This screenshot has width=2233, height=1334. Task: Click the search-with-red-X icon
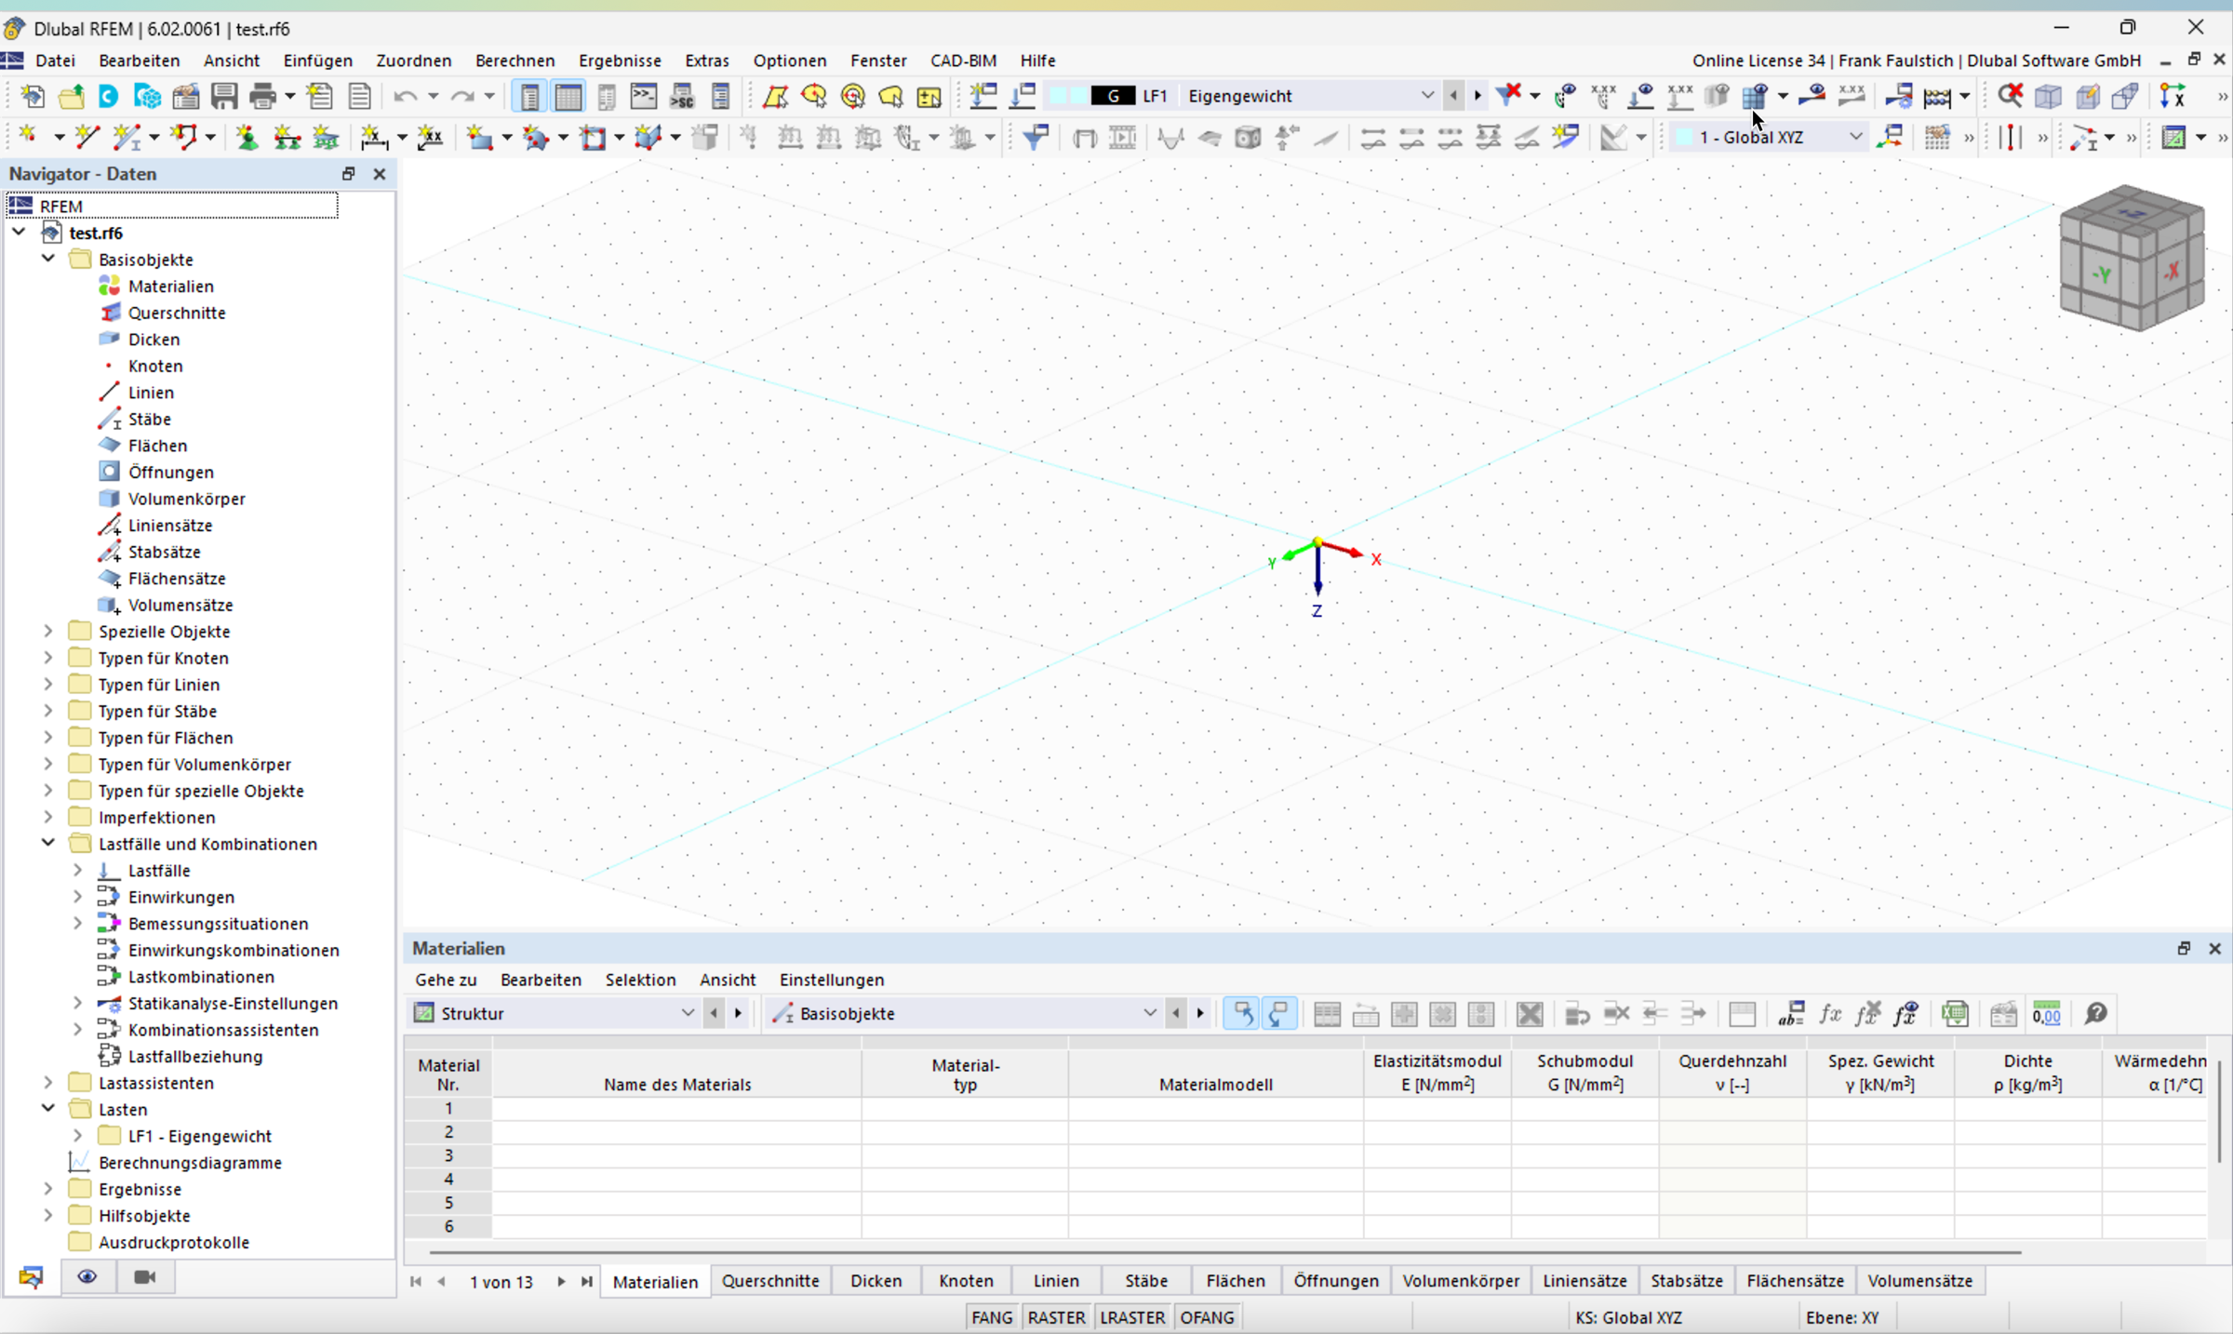pyautogui.click(x=2010, y=95)
